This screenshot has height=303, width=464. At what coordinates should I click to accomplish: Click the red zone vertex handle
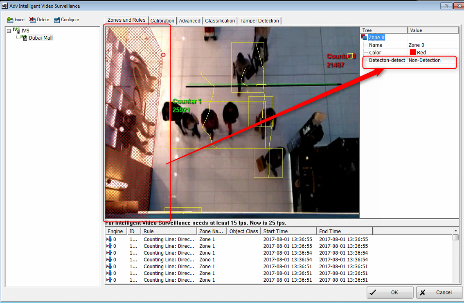pos(163,55)
